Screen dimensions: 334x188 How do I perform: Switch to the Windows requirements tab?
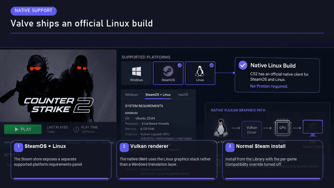click(x=131, y=95)
